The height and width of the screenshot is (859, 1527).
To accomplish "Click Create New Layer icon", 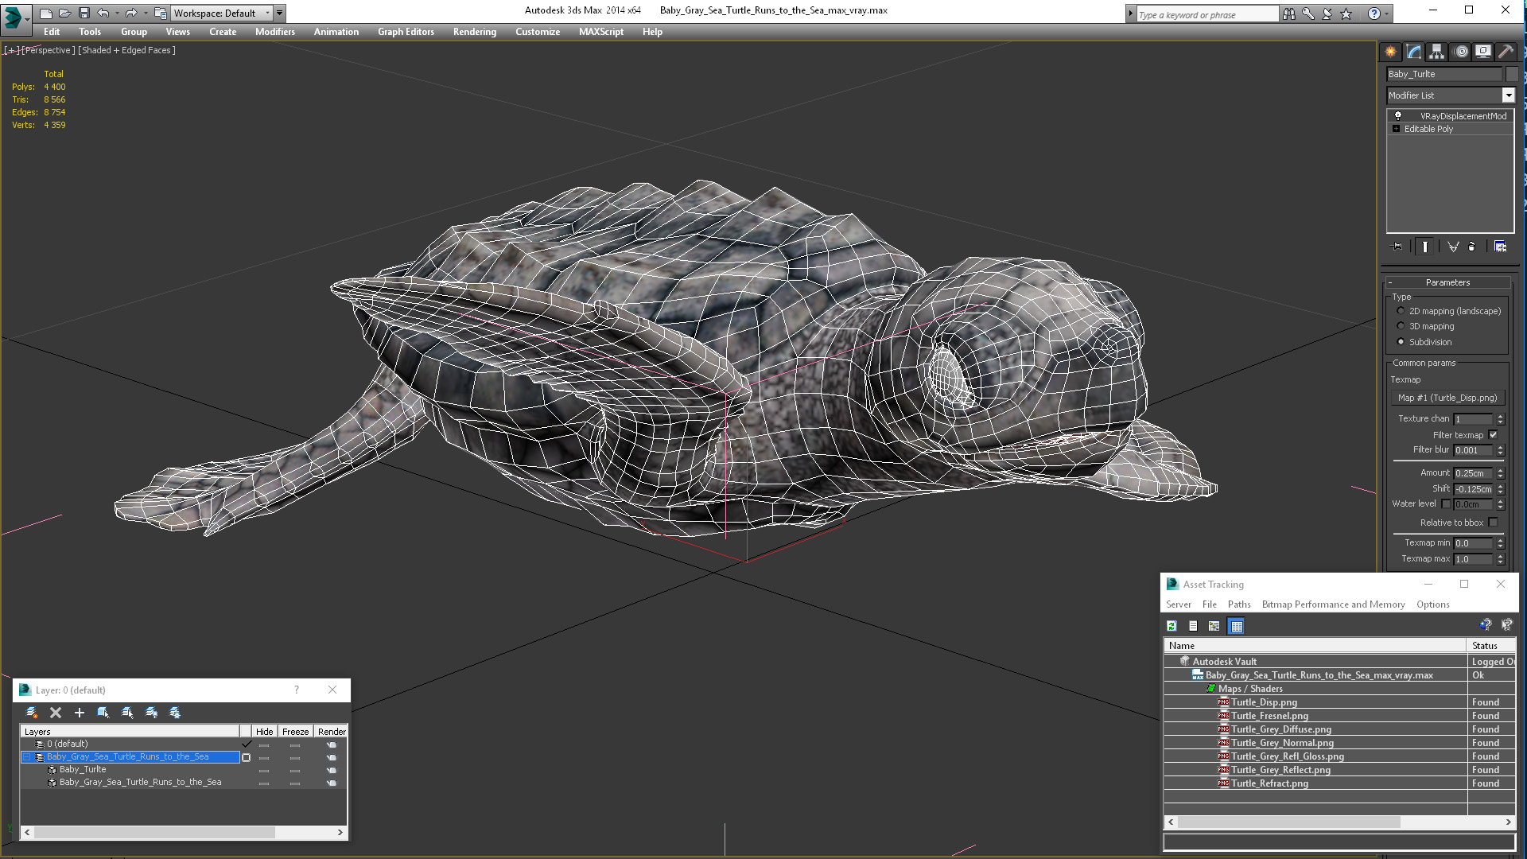I will click(32, 713).
